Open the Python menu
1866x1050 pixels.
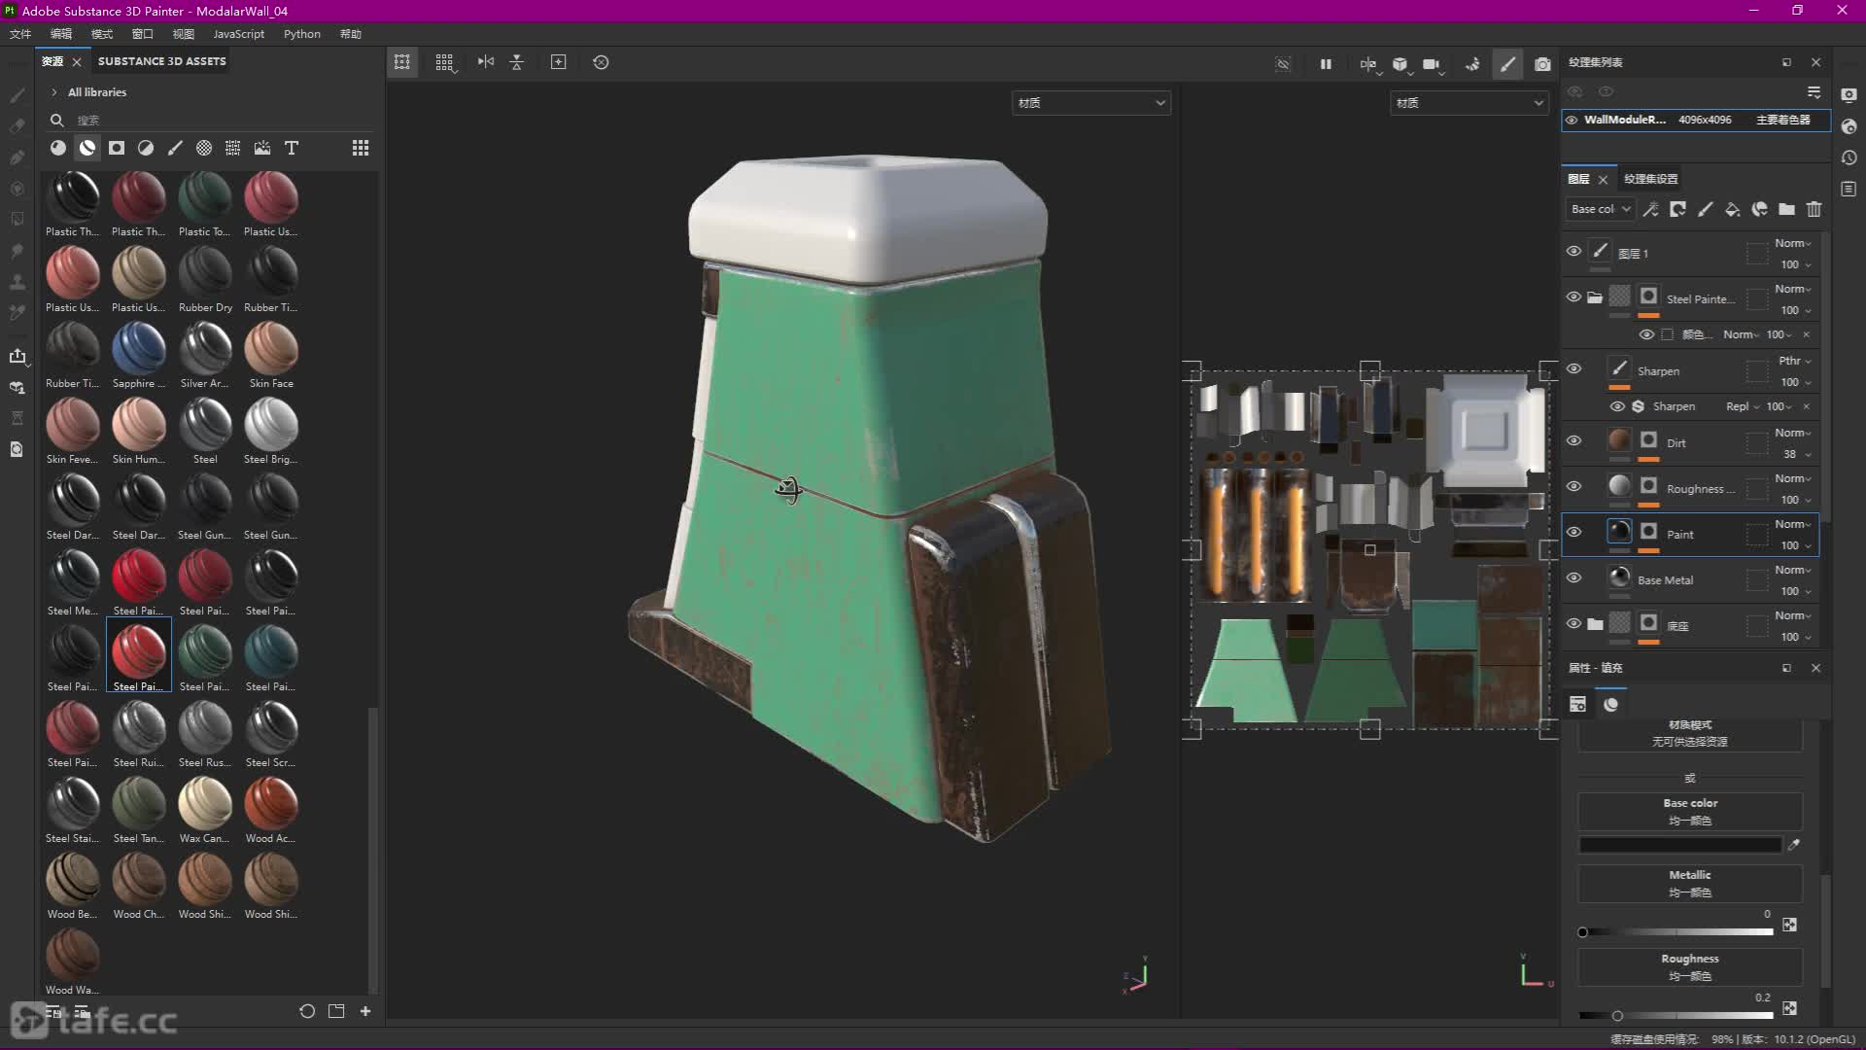[x=301, y=34]
